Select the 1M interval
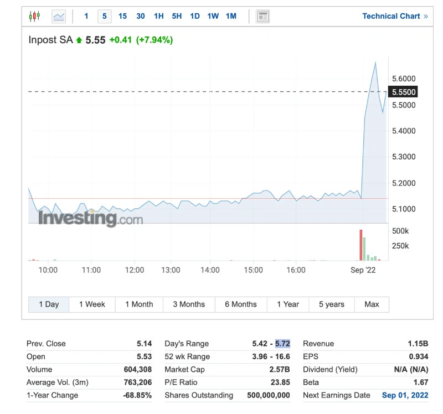Screen dimensions: 443x414 [x=231, y=16]
